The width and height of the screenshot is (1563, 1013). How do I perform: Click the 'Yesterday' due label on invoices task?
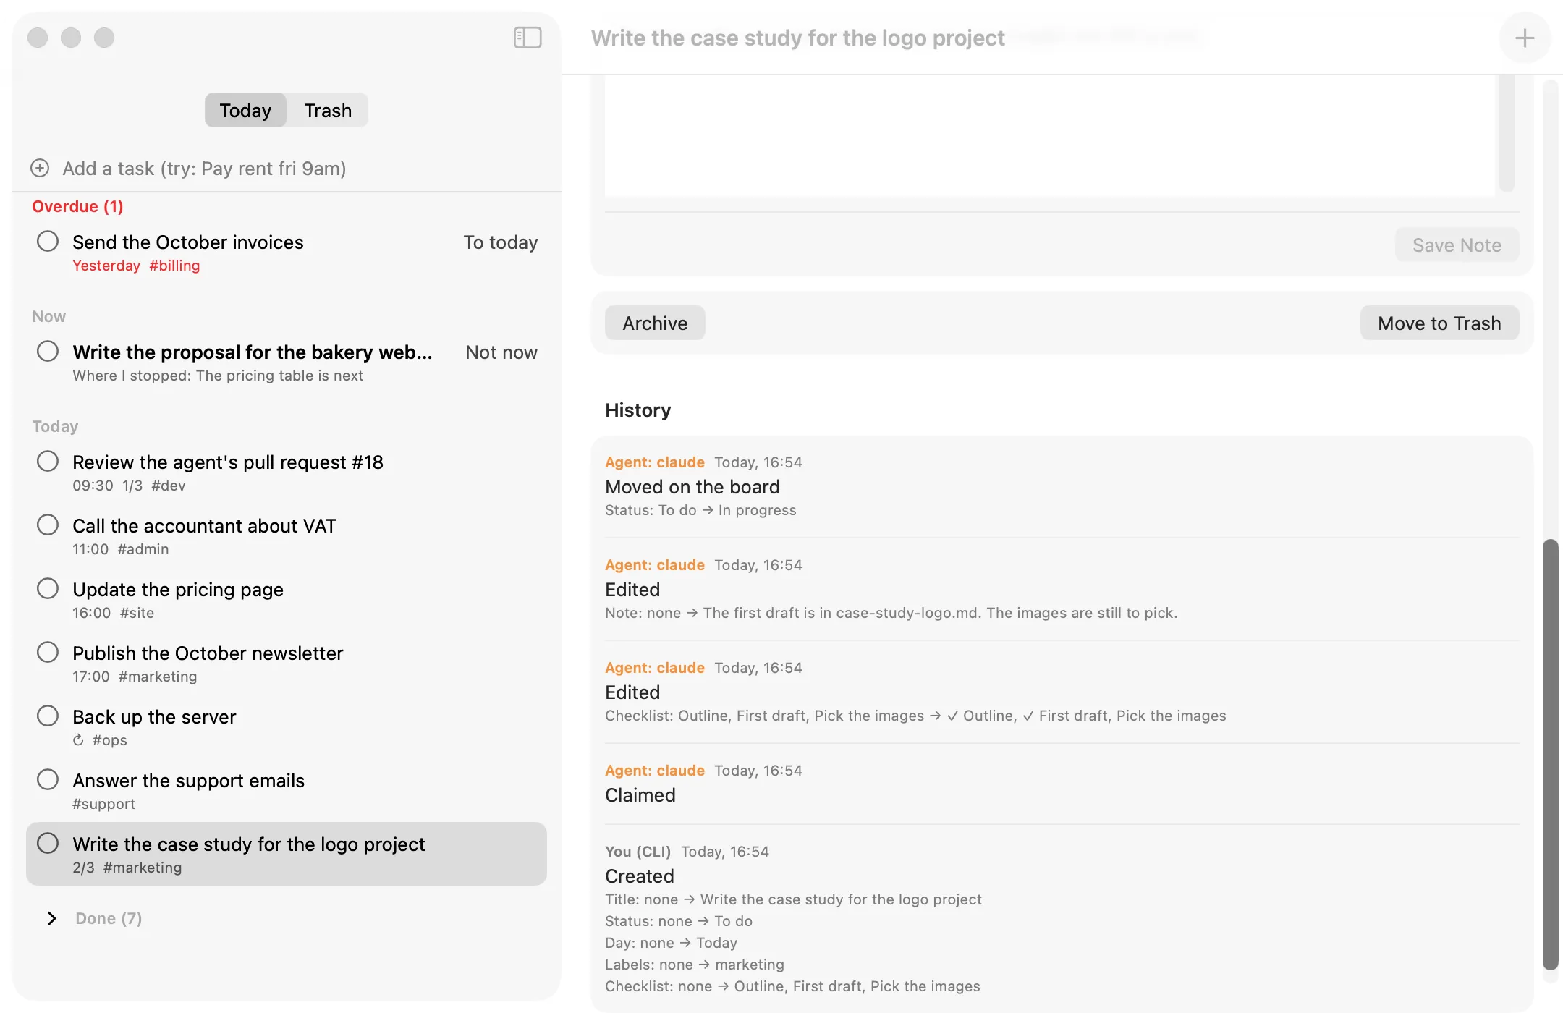tap(106, 266)
